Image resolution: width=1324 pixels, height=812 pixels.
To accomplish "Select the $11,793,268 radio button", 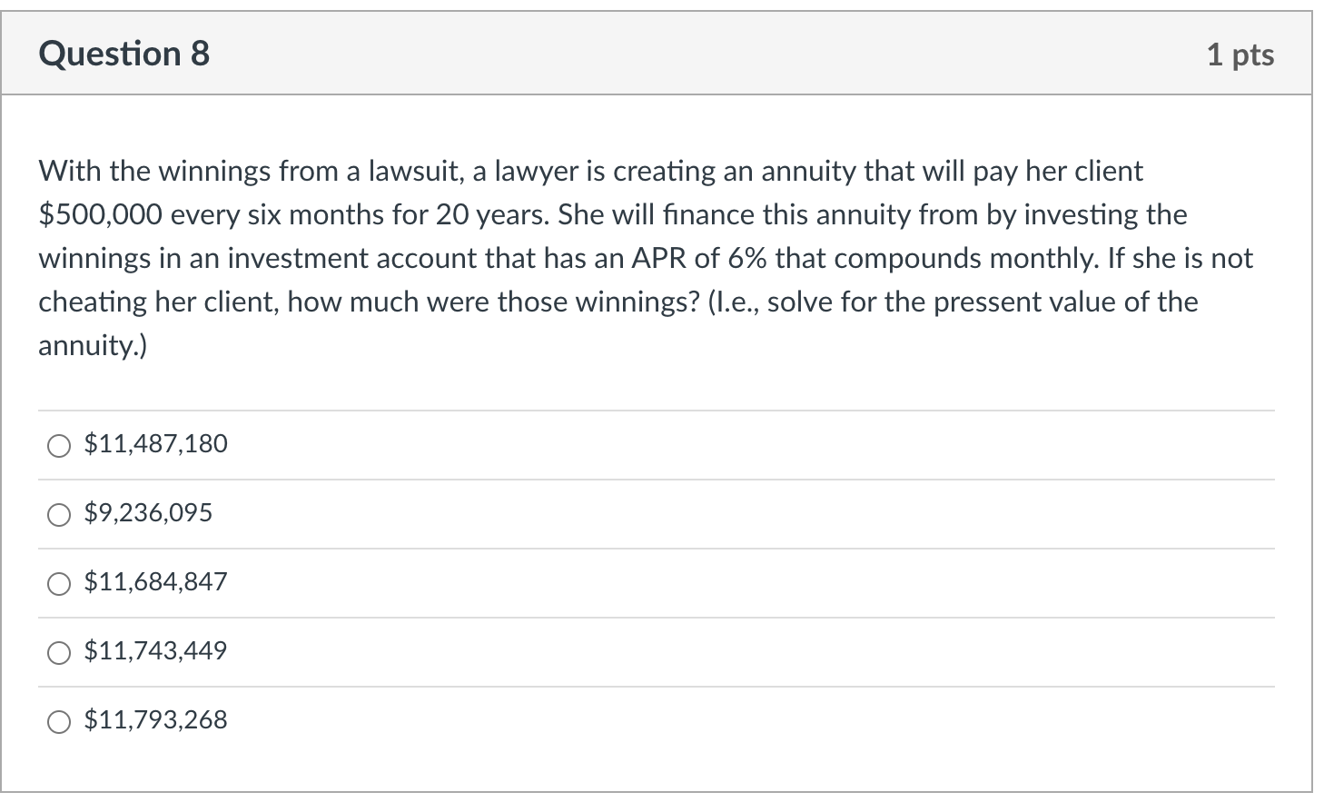I will (59, 721).
